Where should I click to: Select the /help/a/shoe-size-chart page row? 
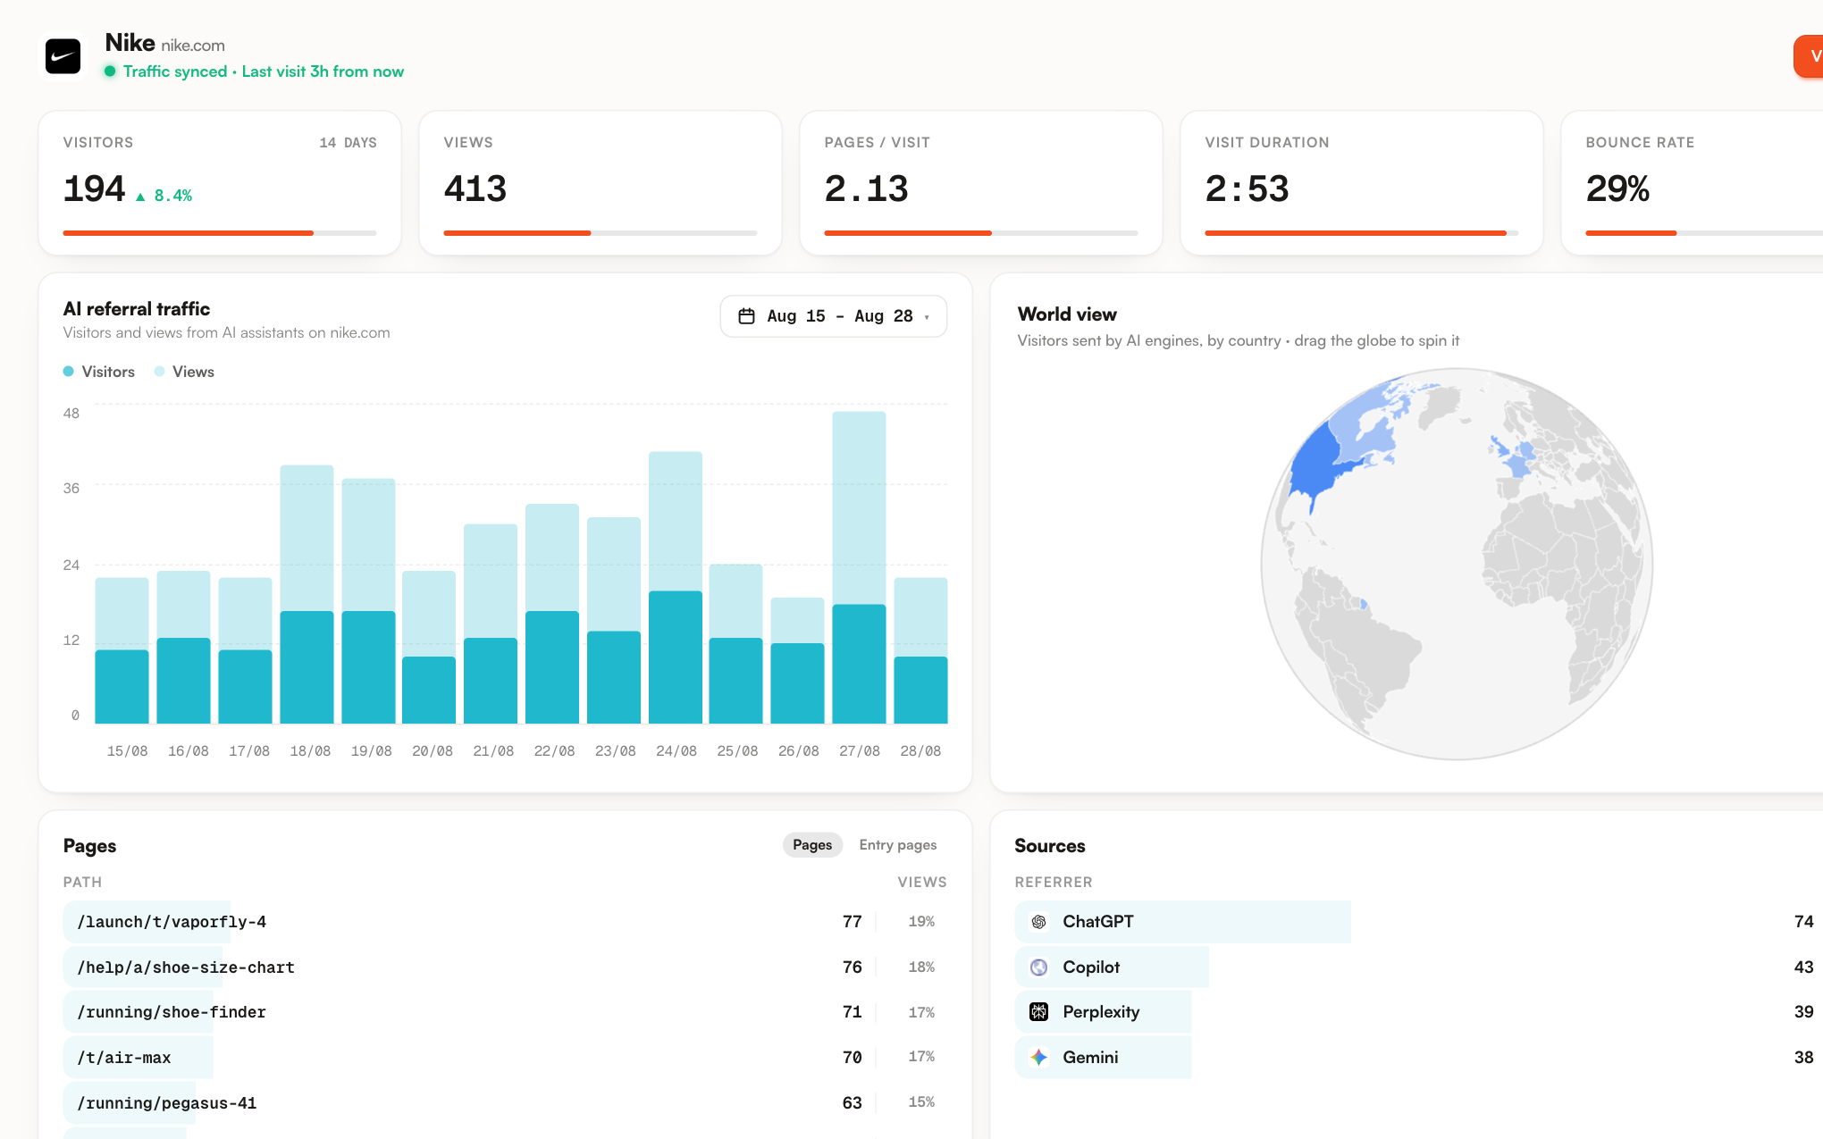pyautogui.click(x=505, y=967)
